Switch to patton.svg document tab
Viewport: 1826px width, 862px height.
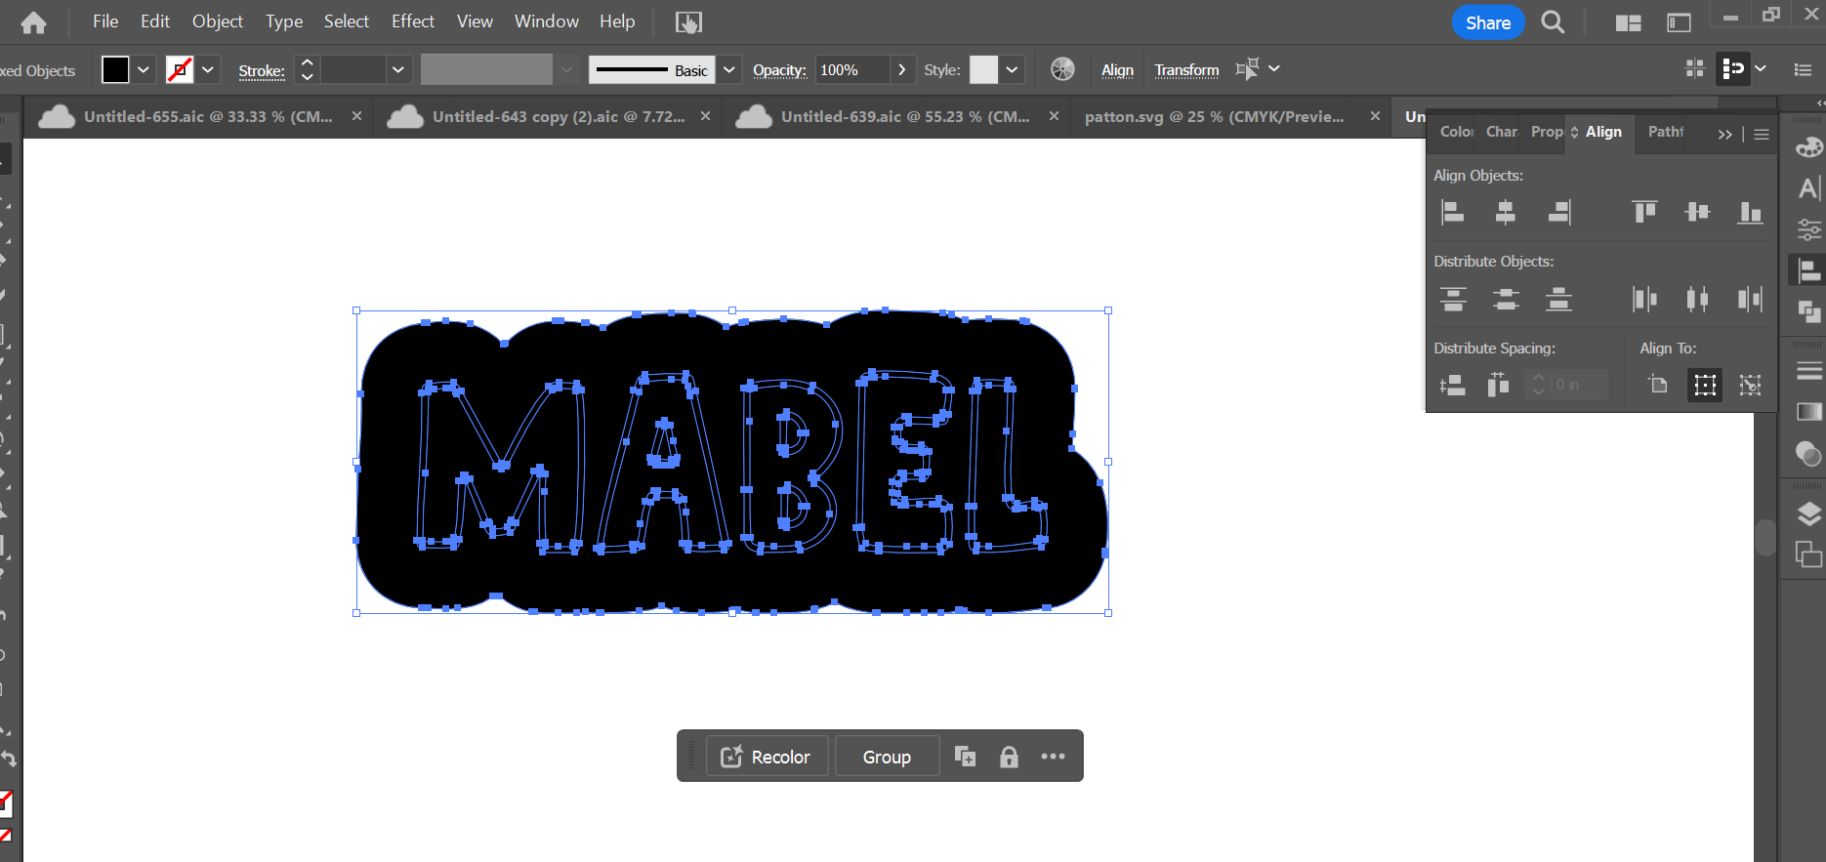point(1214,116)
